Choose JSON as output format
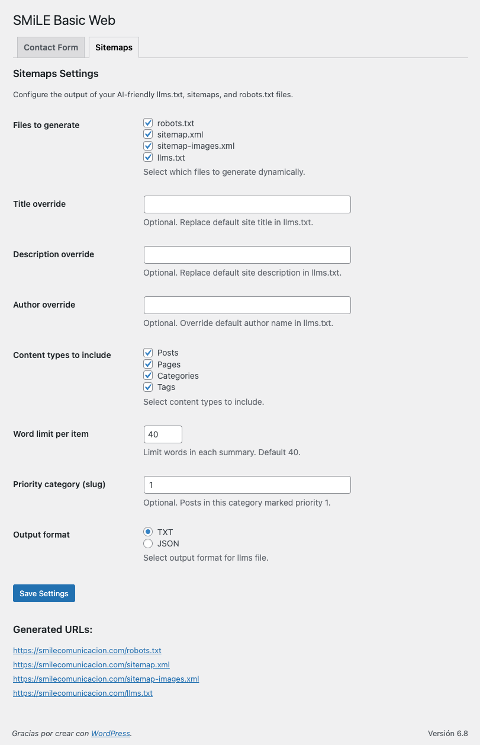 [148, 543]
